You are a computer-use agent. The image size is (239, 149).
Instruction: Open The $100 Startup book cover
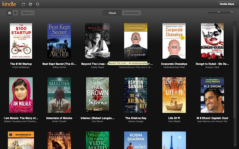click(x=21, y=41)
